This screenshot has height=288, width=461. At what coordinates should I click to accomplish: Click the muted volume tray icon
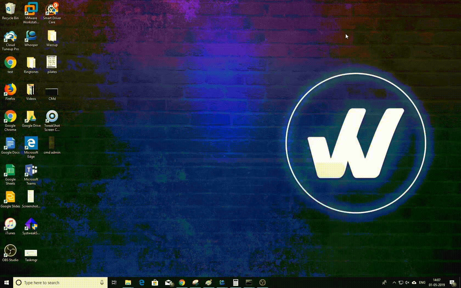407,283
